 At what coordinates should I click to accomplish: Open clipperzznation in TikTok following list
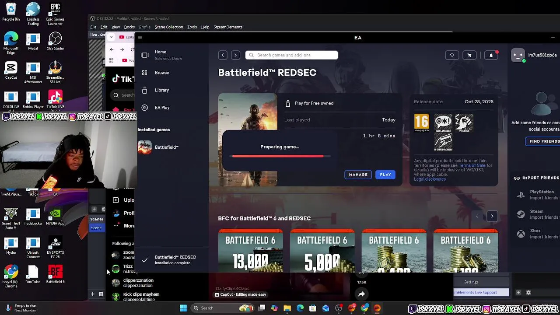click(133, 283)
